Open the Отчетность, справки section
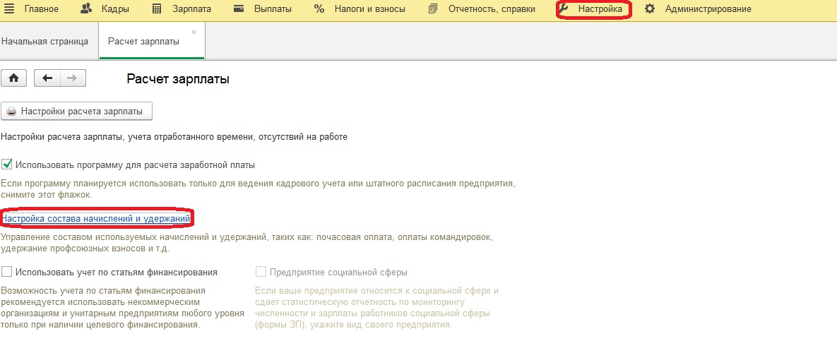The image size is (837, 341). pos(493,9)
